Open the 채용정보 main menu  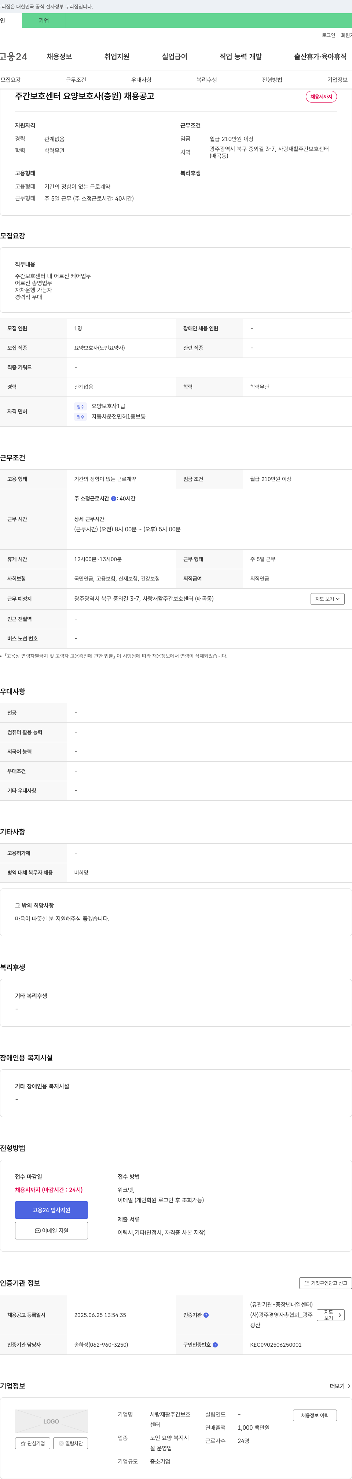(x=59, y=56)
